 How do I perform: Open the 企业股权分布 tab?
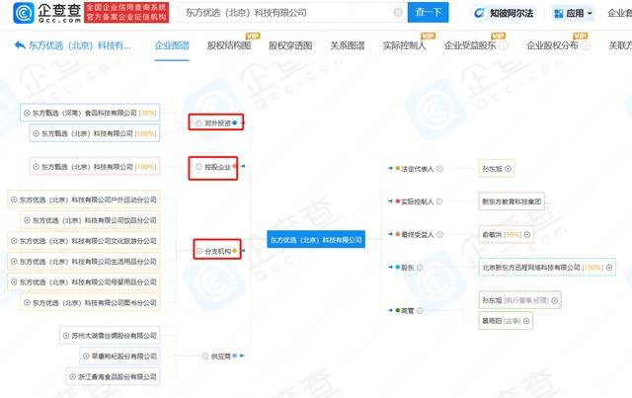[x=552, y=45]
